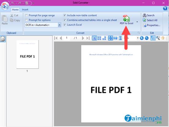Click the Save icon in quick access toolbar
This screenshot has height=127, width=169.
point(27,3)
